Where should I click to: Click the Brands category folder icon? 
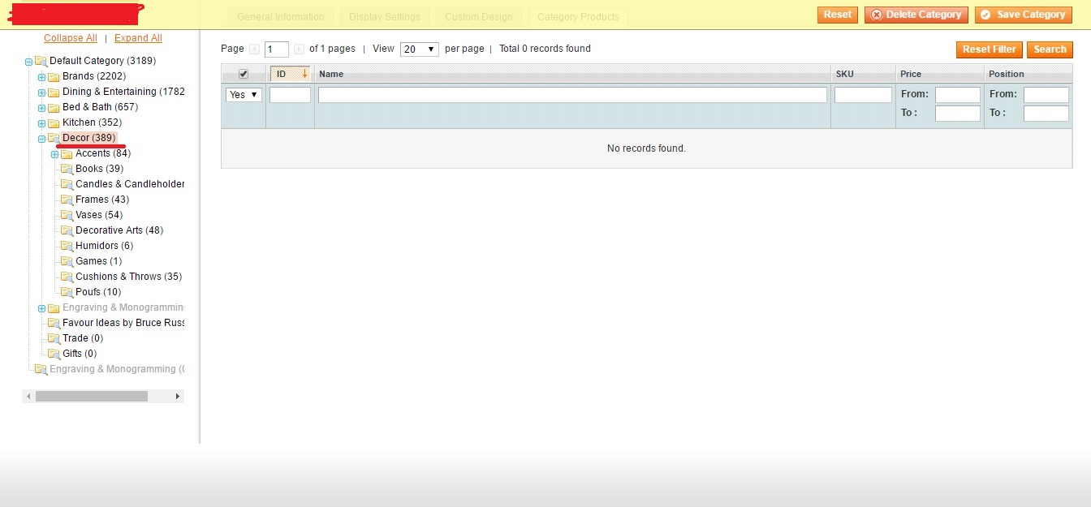54,77
